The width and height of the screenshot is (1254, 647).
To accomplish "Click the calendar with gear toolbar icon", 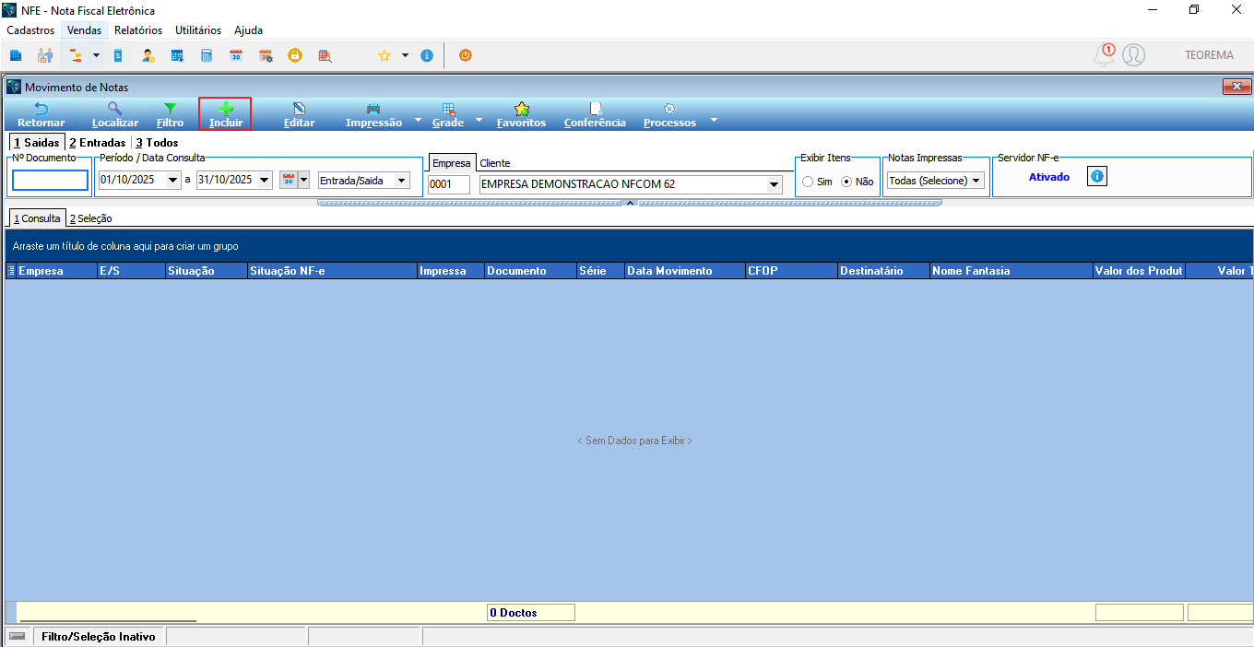I will click(x=266, y=55).
